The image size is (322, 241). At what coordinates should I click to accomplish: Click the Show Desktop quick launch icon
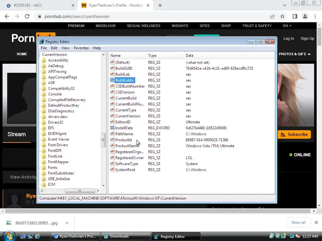[23, 236]
